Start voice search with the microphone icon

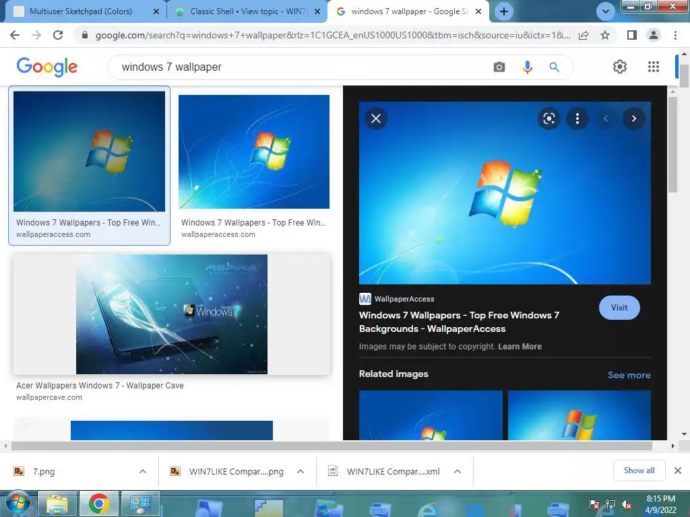point(527,67)
